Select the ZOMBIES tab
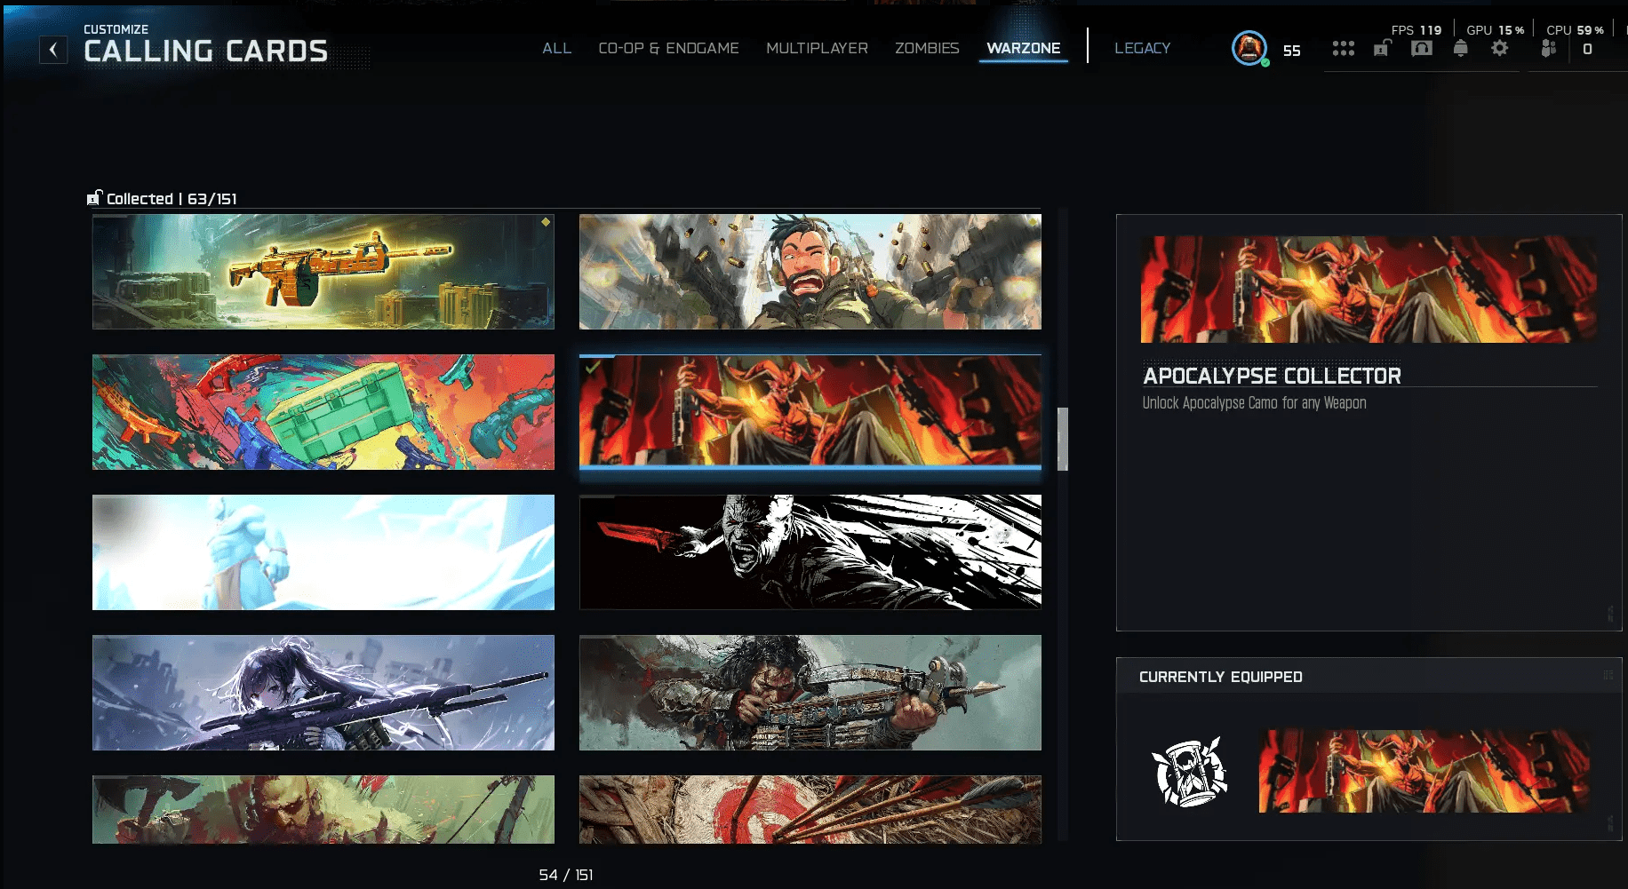The height and width of the screenshot is (889, 1628). 927,48
